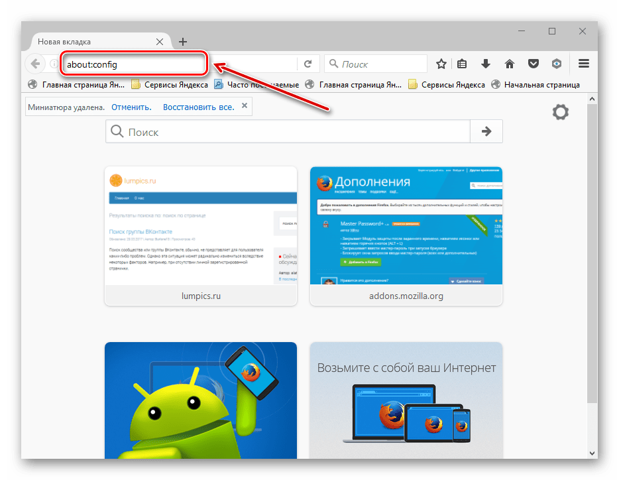This screenshot has width=619, height=480.
Task: Click scrollbar down arrow
Action: (592, 453)
